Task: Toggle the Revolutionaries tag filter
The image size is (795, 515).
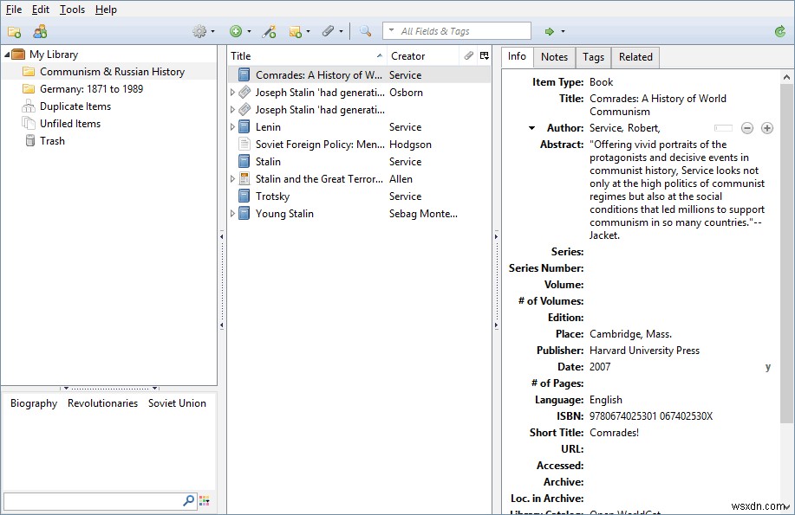Action: [x=101, y=403]
